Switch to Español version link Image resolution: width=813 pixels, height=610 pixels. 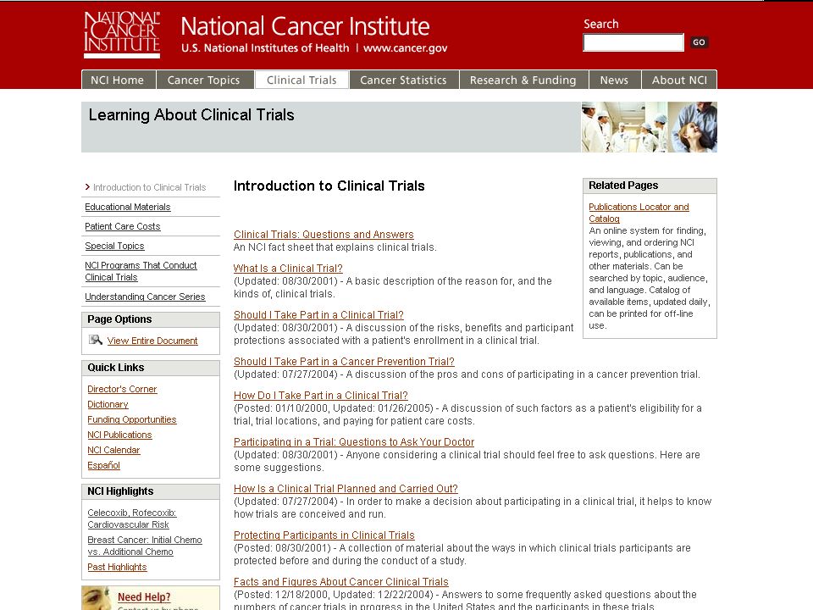pyautogui.click(x=103, y=465)
